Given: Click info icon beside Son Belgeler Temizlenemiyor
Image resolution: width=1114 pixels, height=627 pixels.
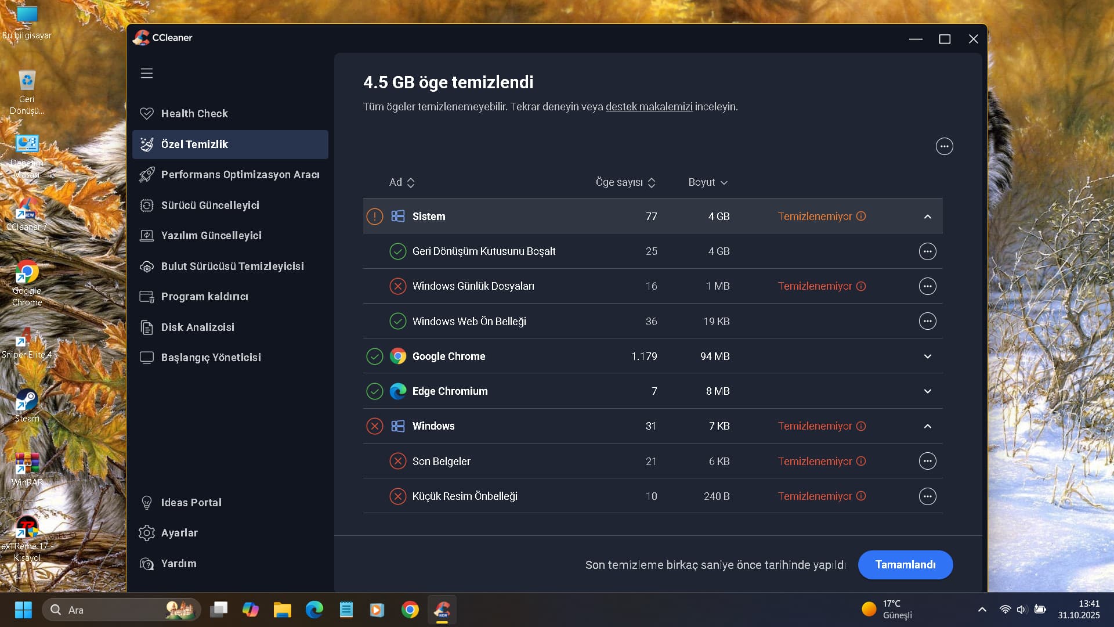Looking at the screenshot, I should tap(861, 461).
